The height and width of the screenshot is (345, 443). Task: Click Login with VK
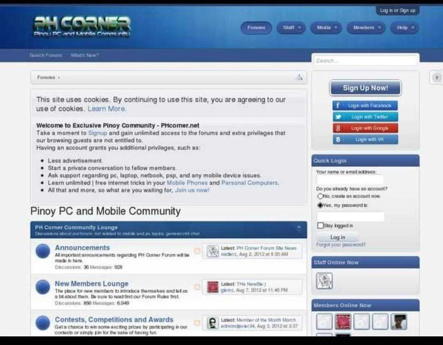pyautogui.click(x=365, y=139)
